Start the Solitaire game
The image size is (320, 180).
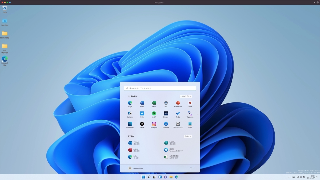point(130,115)
